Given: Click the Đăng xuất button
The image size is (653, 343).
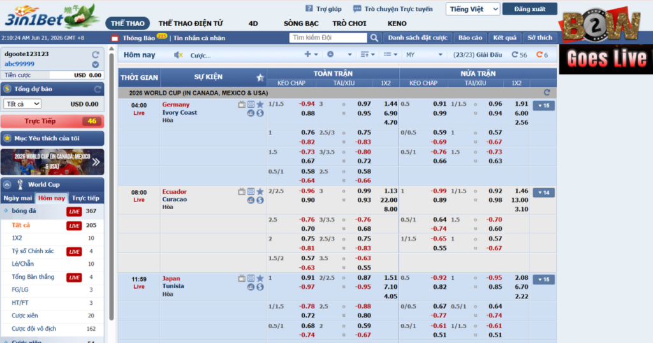Looking at the screenshot, I should coord(529,9).
